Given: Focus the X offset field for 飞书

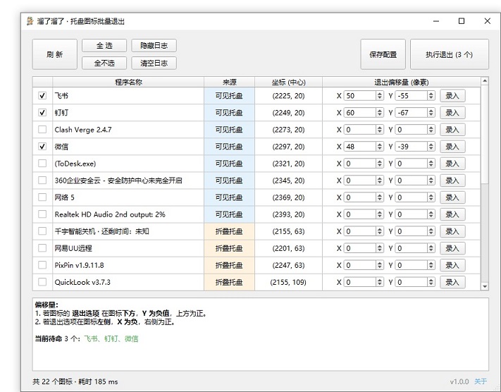Looking at the screenshot, I should [359, 96].
